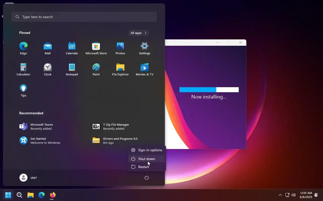This screenshot has height=201, width=323.
Task: Launch Calendar from pinned apps
Action: click(x=72, y=48)
